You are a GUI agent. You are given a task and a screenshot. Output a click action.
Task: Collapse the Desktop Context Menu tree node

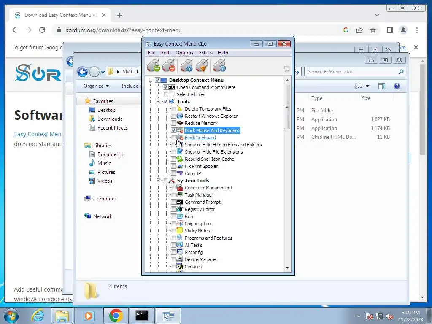coord(151,80)
